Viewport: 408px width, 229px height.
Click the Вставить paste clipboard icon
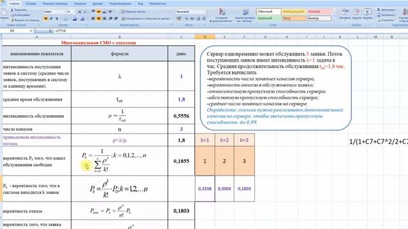pyautogui.click(x=4, y=13)
